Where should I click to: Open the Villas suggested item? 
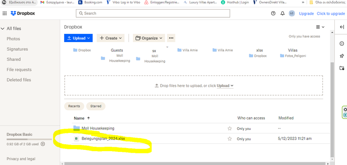(x=293, y=50)
